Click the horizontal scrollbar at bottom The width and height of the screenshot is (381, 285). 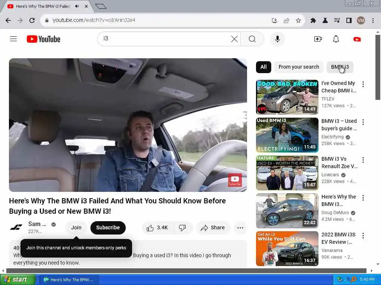(x=186, y=271)
